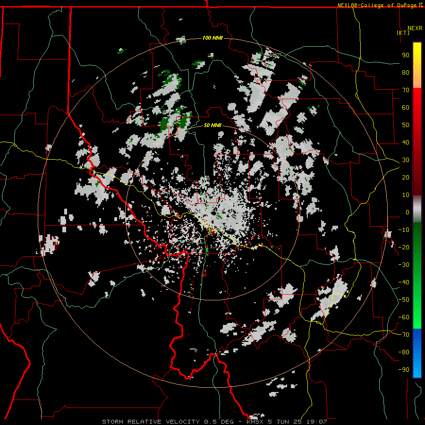Click the "50" value on velocity scale
Image resolution: width=425 pixels, height=425 pixels.
[406, 125]
